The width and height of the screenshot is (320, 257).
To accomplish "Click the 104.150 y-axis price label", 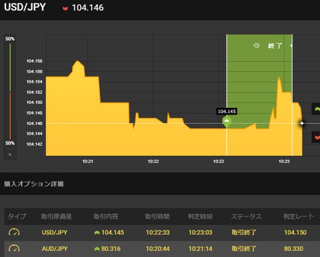I will (x=34, y=103).
